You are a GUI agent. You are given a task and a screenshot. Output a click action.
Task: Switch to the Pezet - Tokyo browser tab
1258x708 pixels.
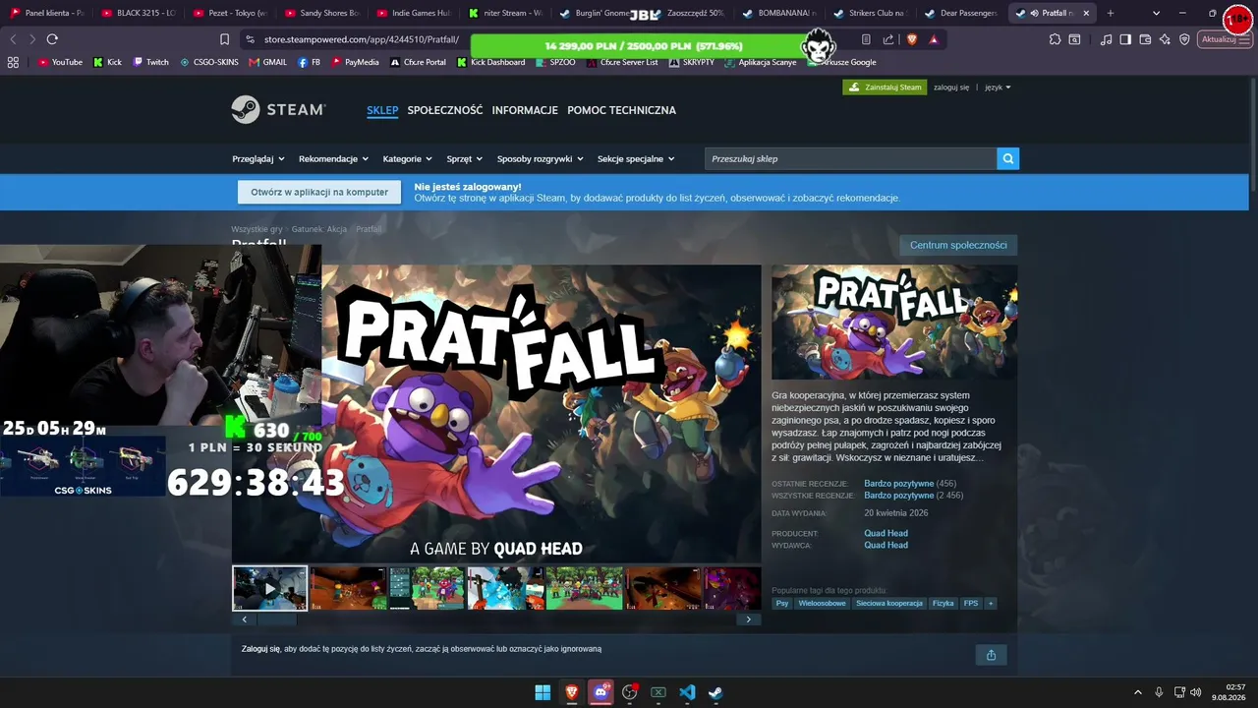[229, 13]
